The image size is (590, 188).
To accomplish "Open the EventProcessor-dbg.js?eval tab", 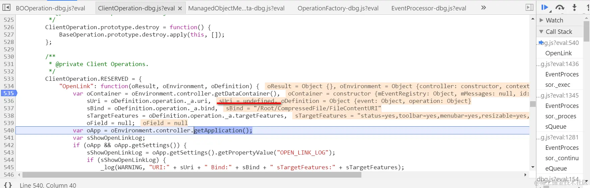I will (428, 8).
